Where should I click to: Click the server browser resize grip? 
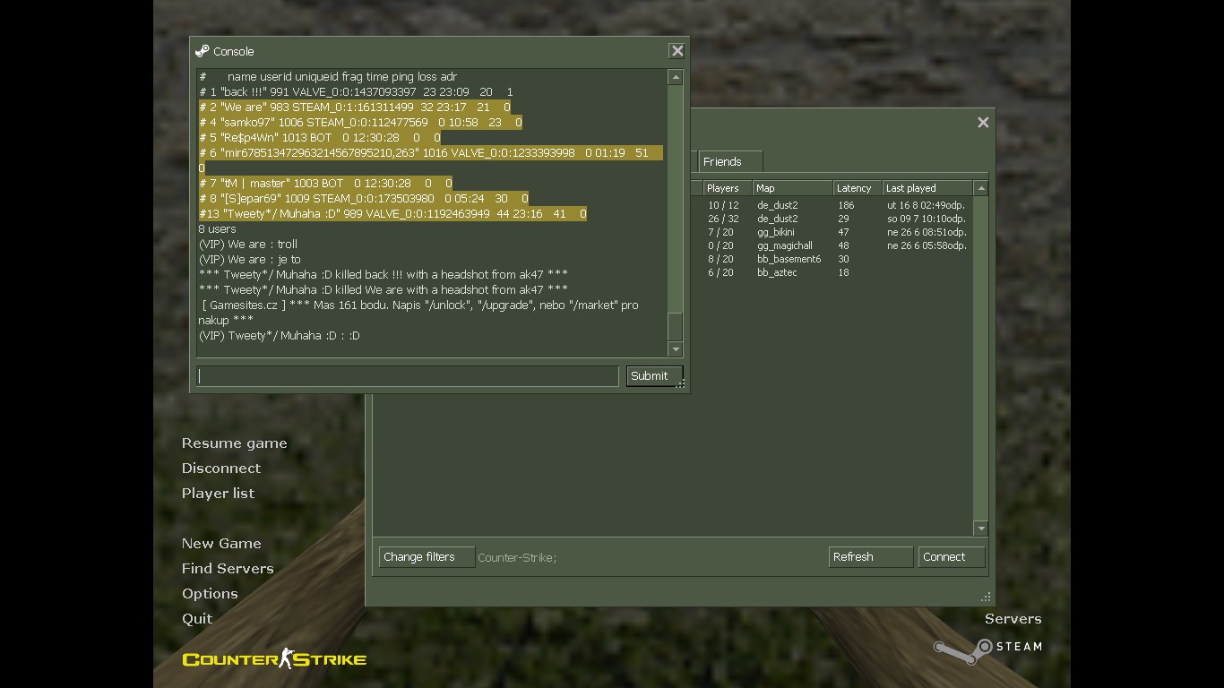tap(987, 597)
